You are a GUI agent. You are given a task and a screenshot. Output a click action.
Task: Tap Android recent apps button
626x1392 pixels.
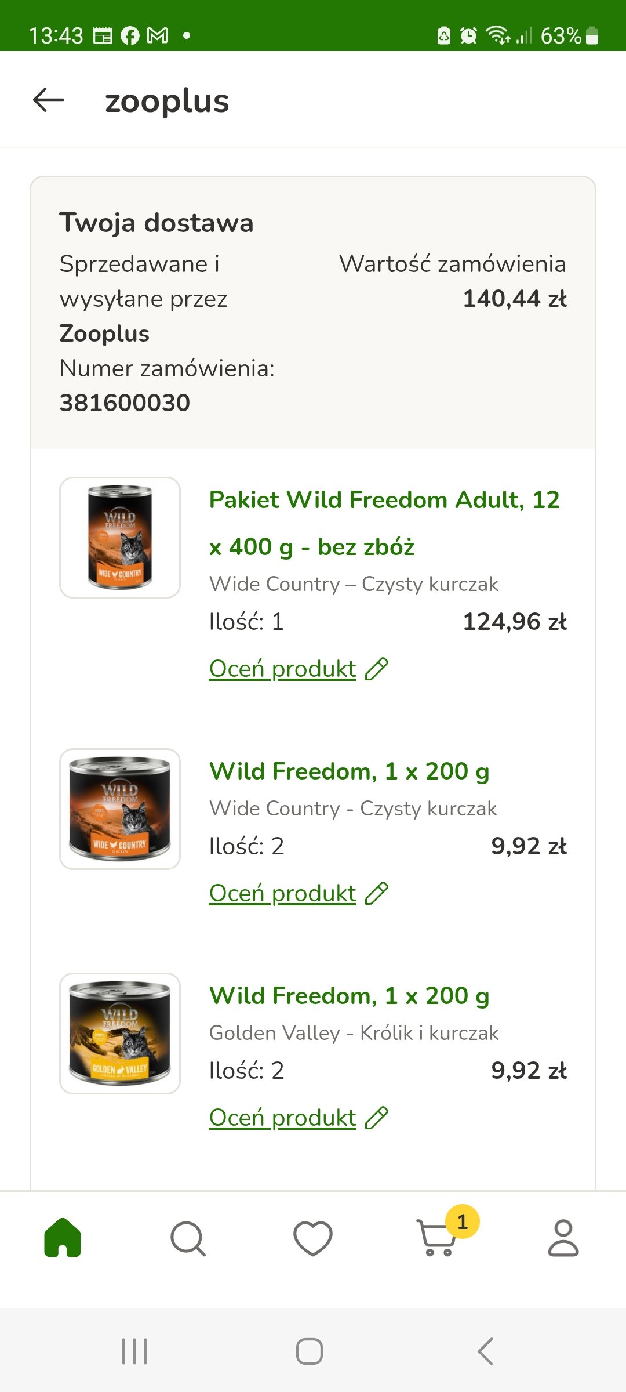[134, 1351]
